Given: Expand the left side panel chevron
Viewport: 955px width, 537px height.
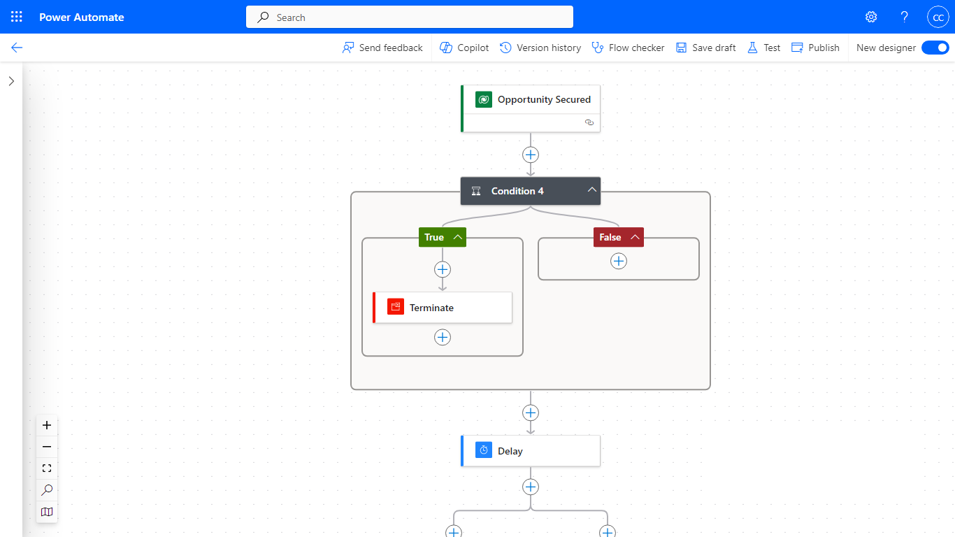Looking at the screenshot, I should coord(11,81).
